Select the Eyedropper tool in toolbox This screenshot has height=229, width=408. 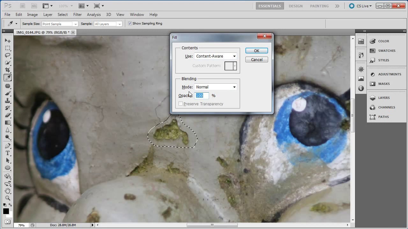[x=8, y=77]
